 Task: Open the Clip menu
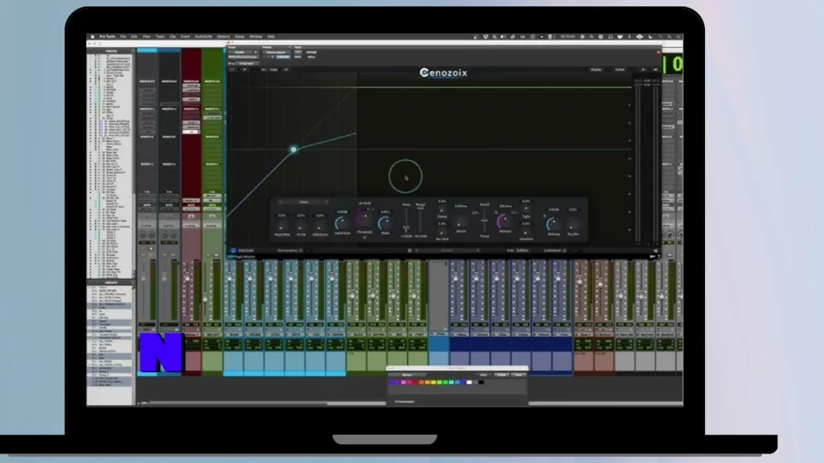172,37
